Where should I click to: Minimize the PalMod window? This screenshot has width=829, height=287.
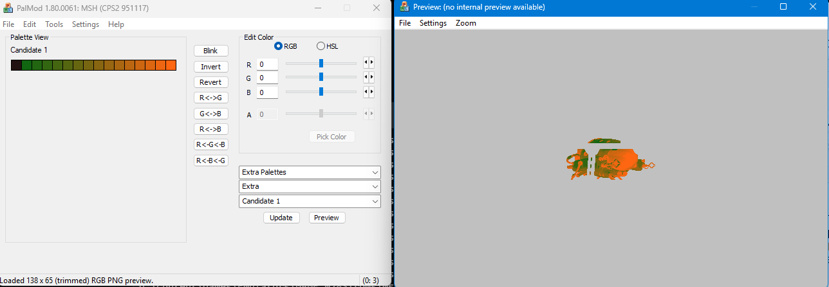tap(317, 8)
